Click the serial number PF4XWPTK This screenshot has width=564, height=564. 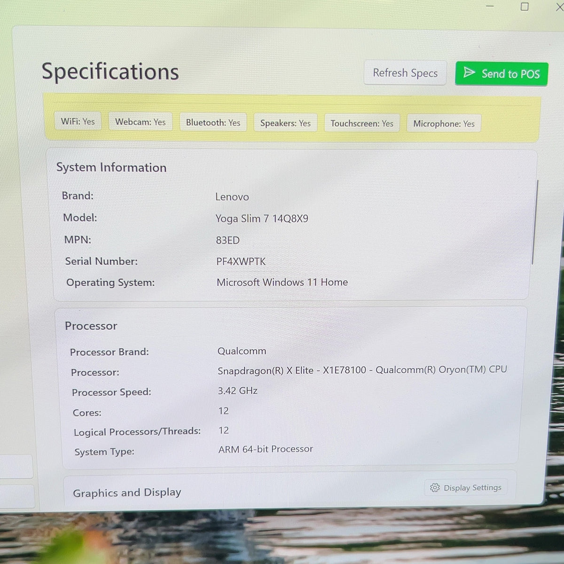(241, 261)
